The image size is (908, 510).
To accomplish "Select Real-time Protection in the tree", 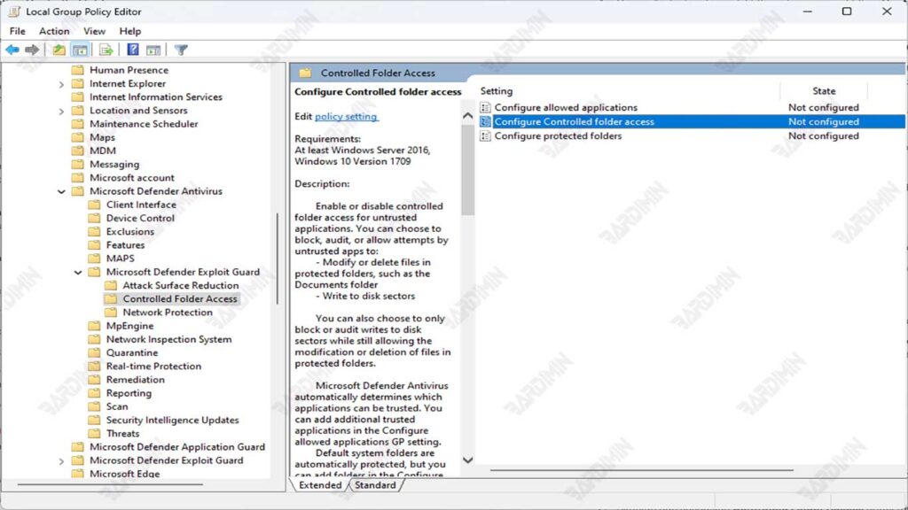I will point(153,366).
